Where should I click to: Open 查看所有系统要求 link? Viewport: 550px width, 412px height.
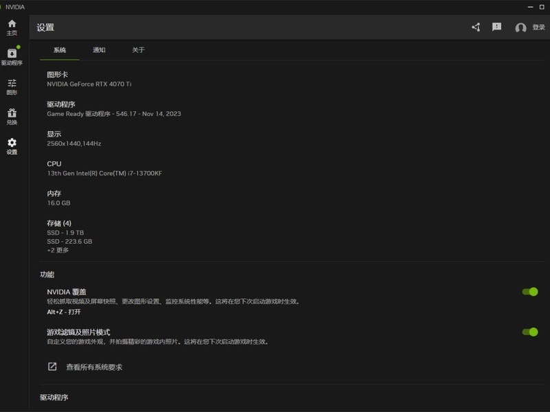click(x=94, y=367)
